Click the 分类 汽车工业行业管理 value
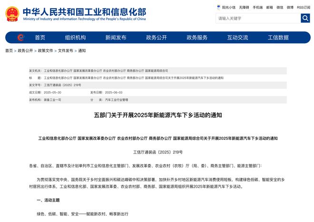314x222 pixels. click(x=117, y=100)
